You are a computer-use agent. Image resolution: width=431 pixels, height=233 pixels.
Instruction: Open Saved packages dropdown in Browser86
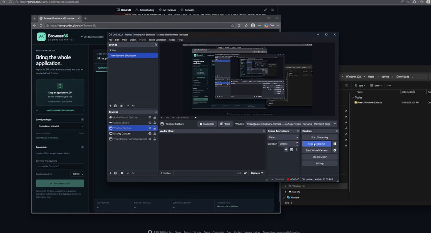60,126
